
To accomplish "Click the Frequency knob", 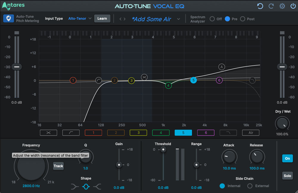I will [x=31, y=167].
